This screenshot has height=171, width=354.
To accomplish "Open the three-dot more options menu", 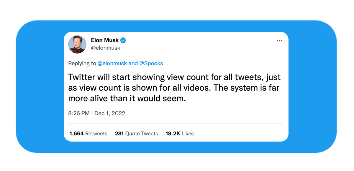I will click(x=279, y=41).
